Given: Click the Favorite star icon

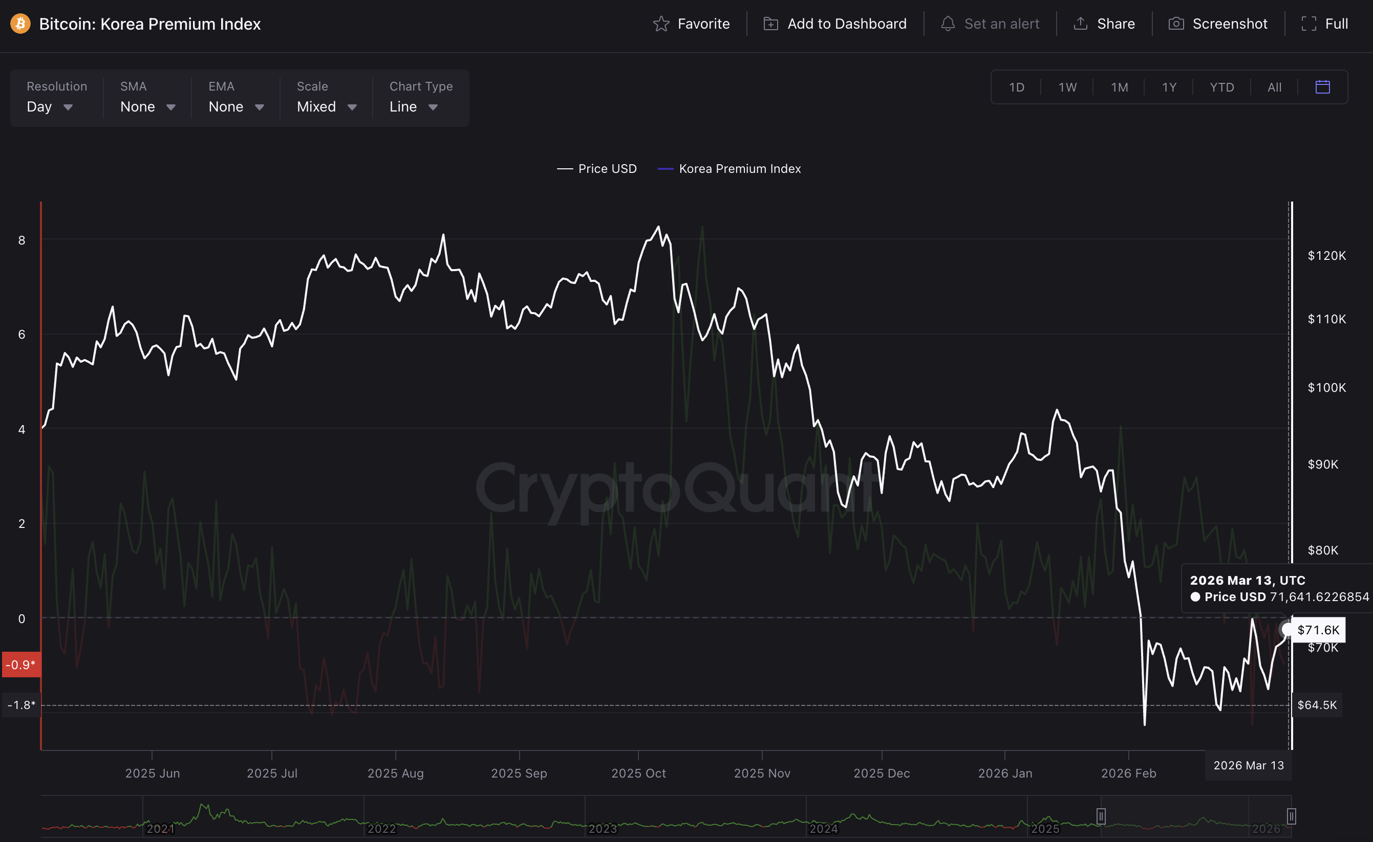Looking at the screenshot, I should pyautogui.click(x=661, y=24).
